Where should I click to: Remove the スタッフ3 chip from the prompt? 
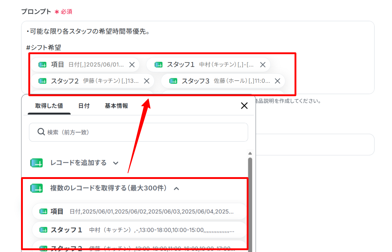click(277, 81)
